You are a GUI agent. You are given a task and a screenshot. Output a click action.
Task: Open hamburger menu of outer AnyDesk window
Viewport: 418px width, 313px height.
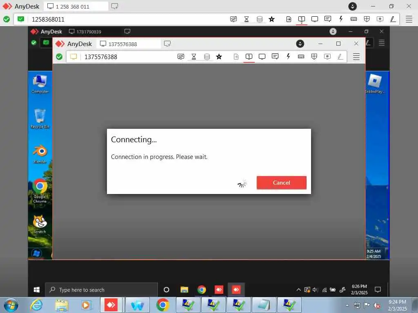[x=409, y=19]
